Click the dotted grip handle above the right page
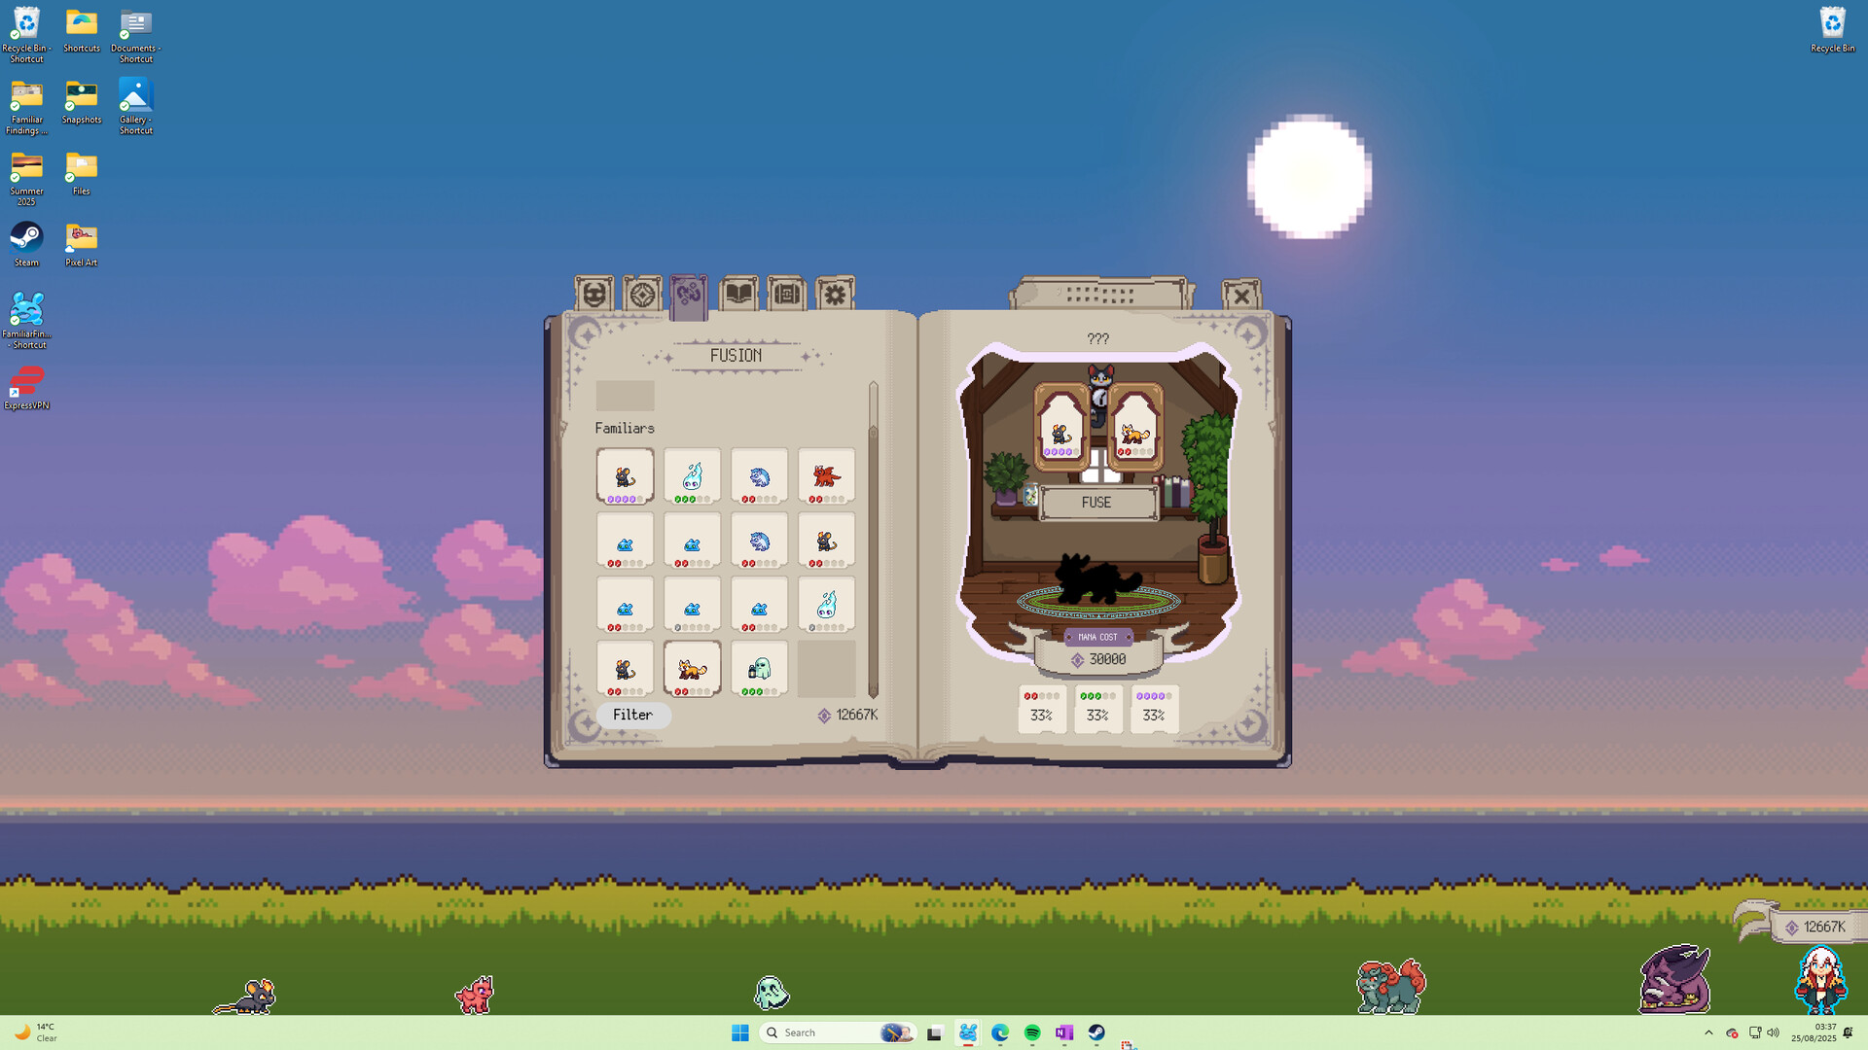Image resolution: width=1868 pixels, height=1050 pixels. [x=1100, y=293]
